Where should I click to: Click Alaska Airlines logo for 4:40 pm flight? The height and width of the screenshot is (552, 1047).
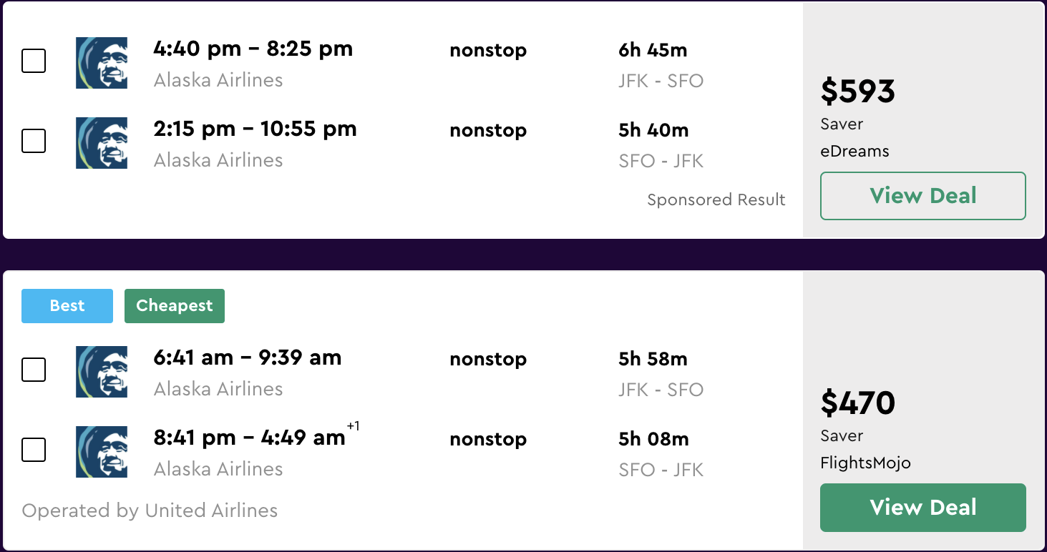(x=102, y=63)
